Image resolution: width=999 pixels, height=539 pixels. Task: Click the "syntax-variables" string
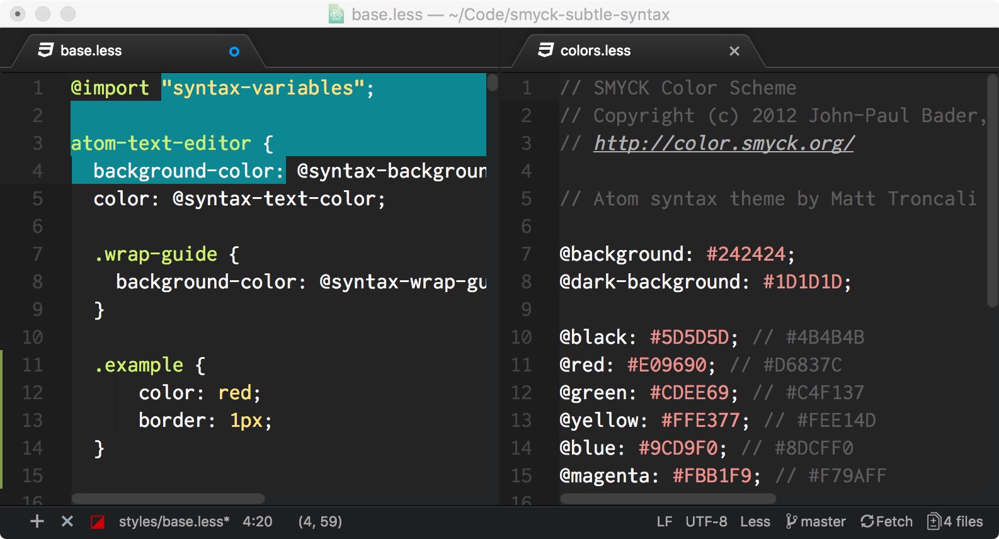263,88
